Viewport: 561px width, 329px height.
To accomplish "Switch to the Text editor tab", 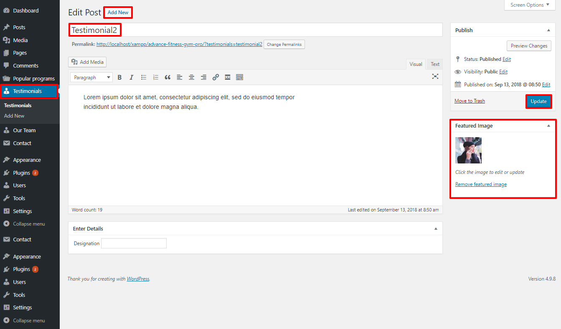I will click(x=435, y=64).
